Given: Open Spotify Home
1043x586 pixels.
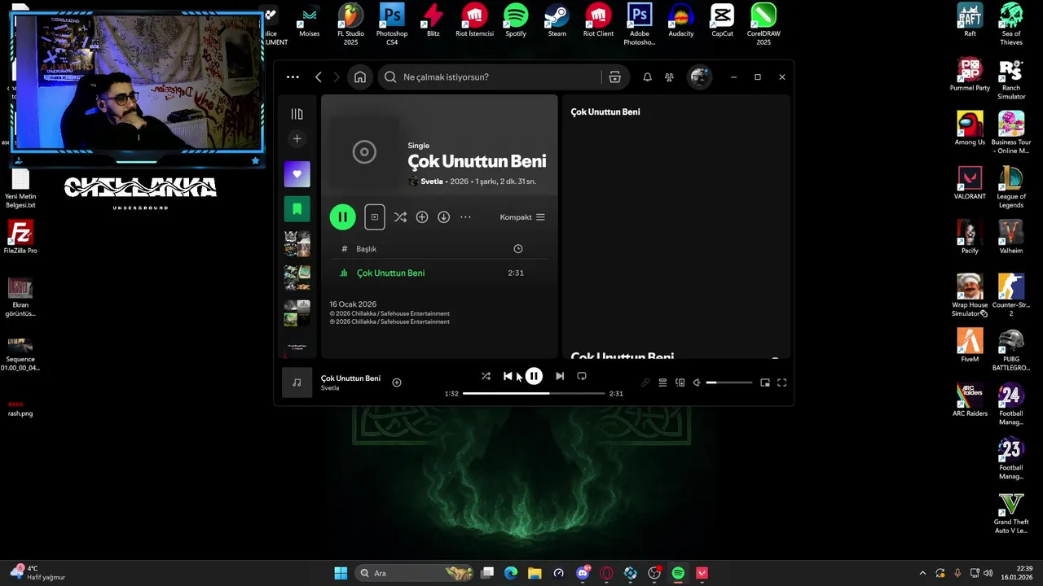Looking at the screenshot, I should (x=360, y=77).
